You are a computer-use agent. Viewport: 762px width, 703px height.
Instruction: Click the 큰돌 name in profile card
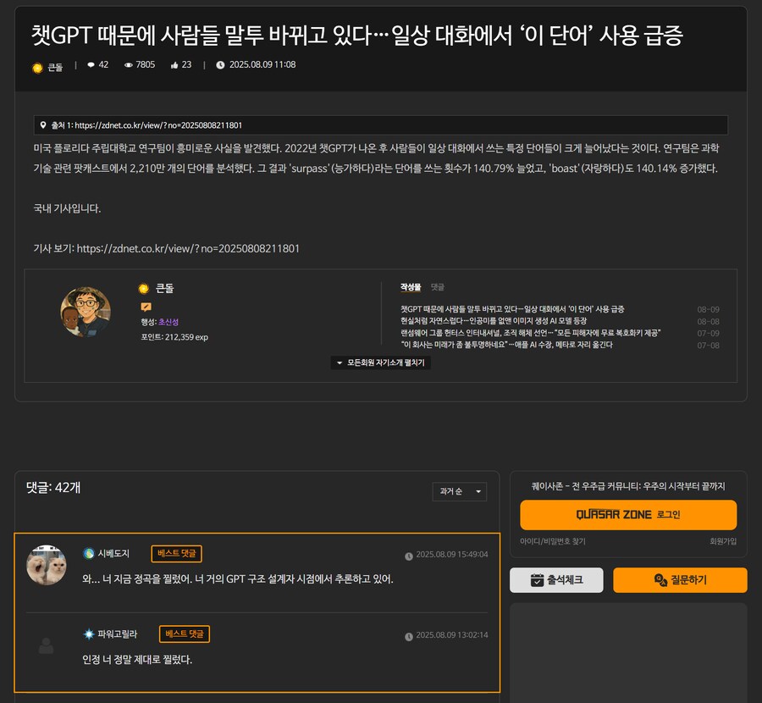164,288
